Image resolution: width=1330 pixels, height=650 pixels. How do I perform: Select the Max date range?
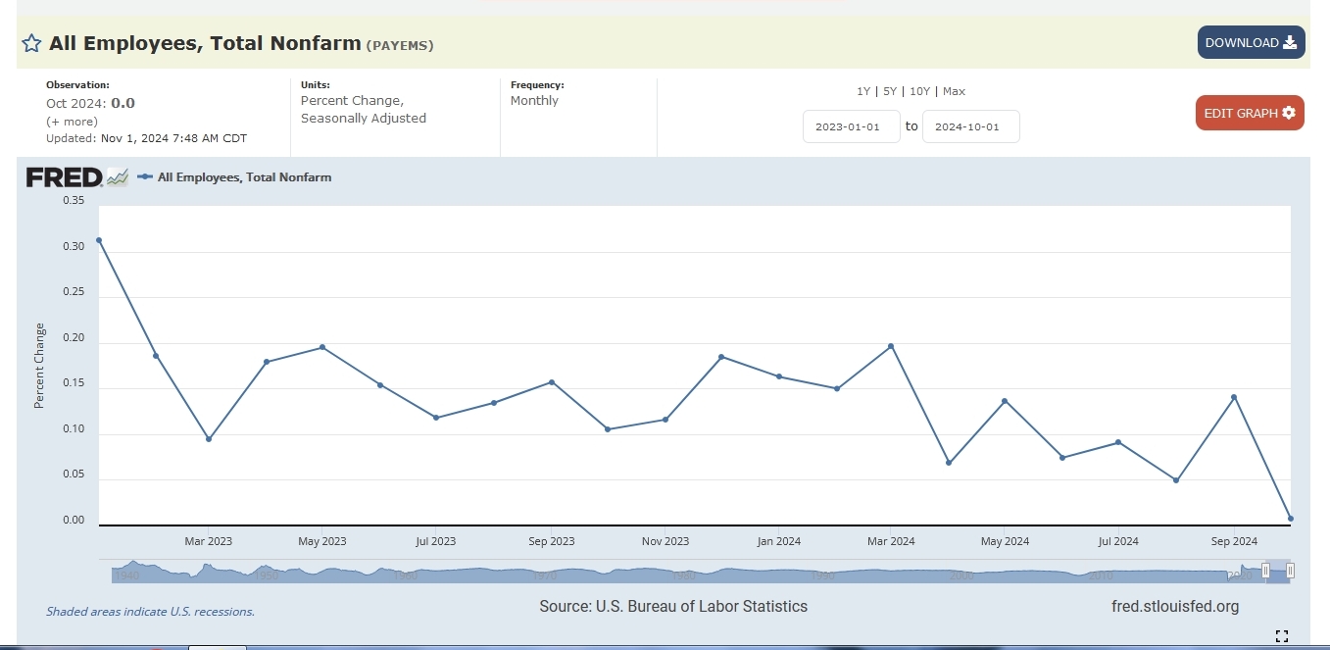coord(954,91)
